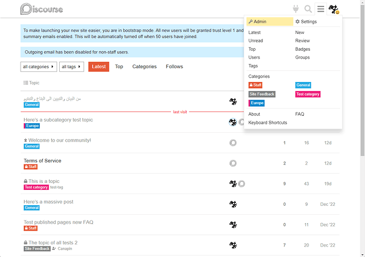This screenshot has width=365, height=257.
Task: Click Europe badge under subcategory test topic
Action: tap(32, 126)
